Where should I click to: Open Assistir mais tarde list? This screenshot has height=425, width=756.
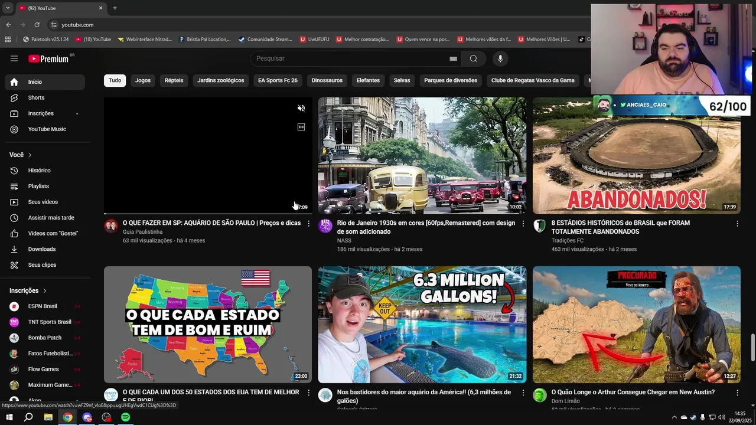[x=45, y=218]
